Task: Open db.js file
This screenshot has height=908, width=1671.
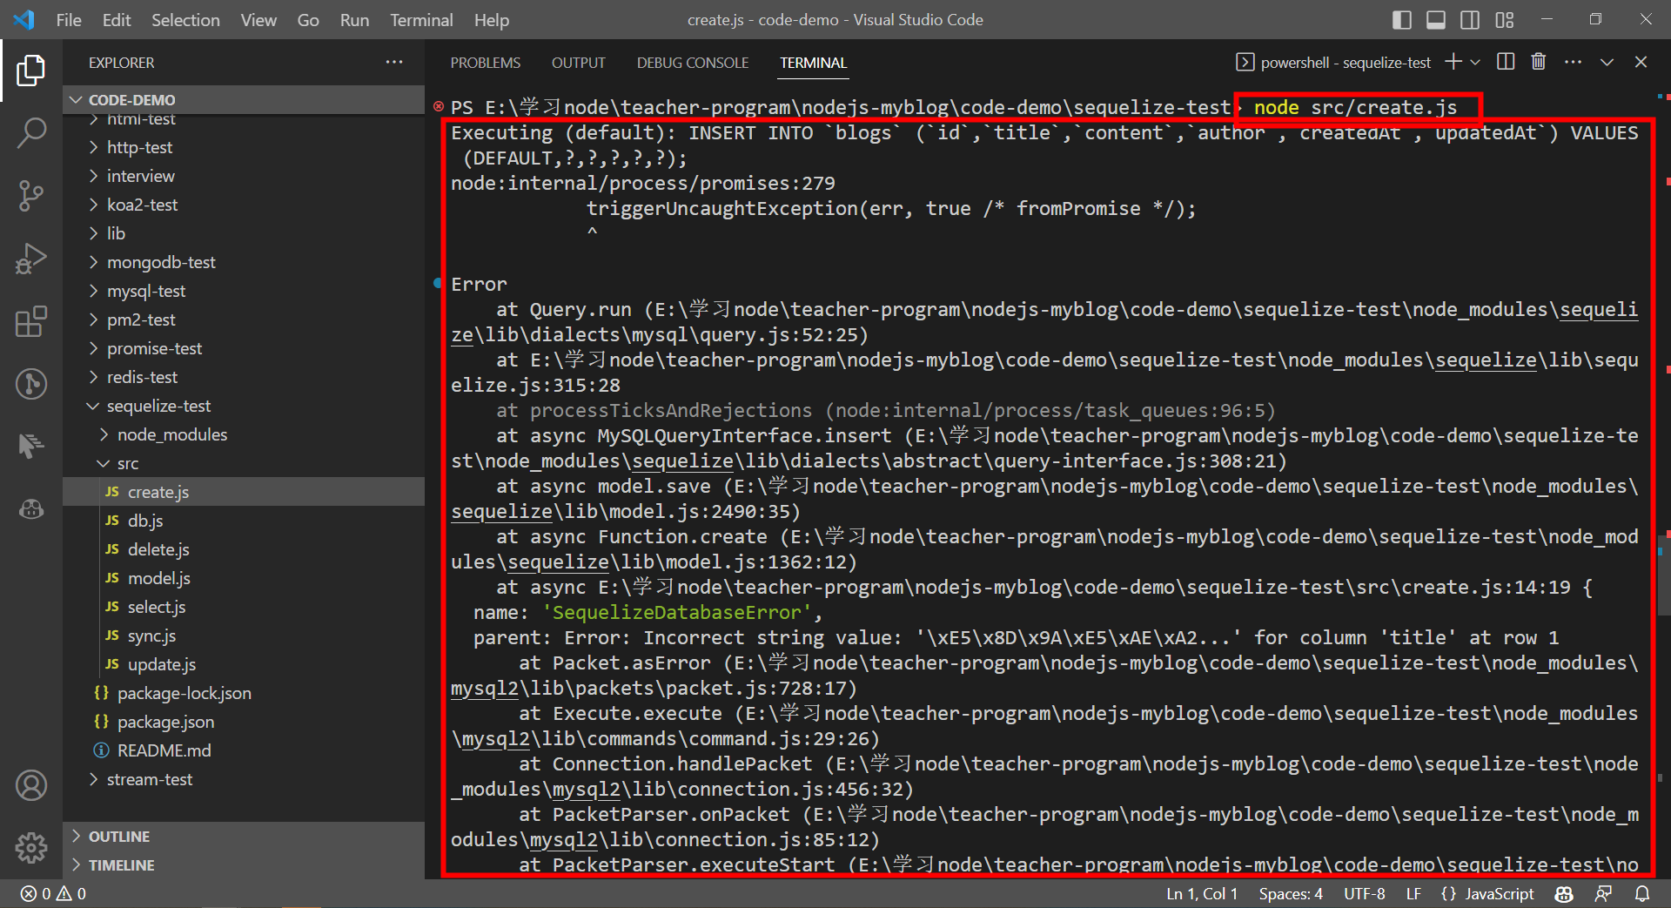Action: [244, 521]
